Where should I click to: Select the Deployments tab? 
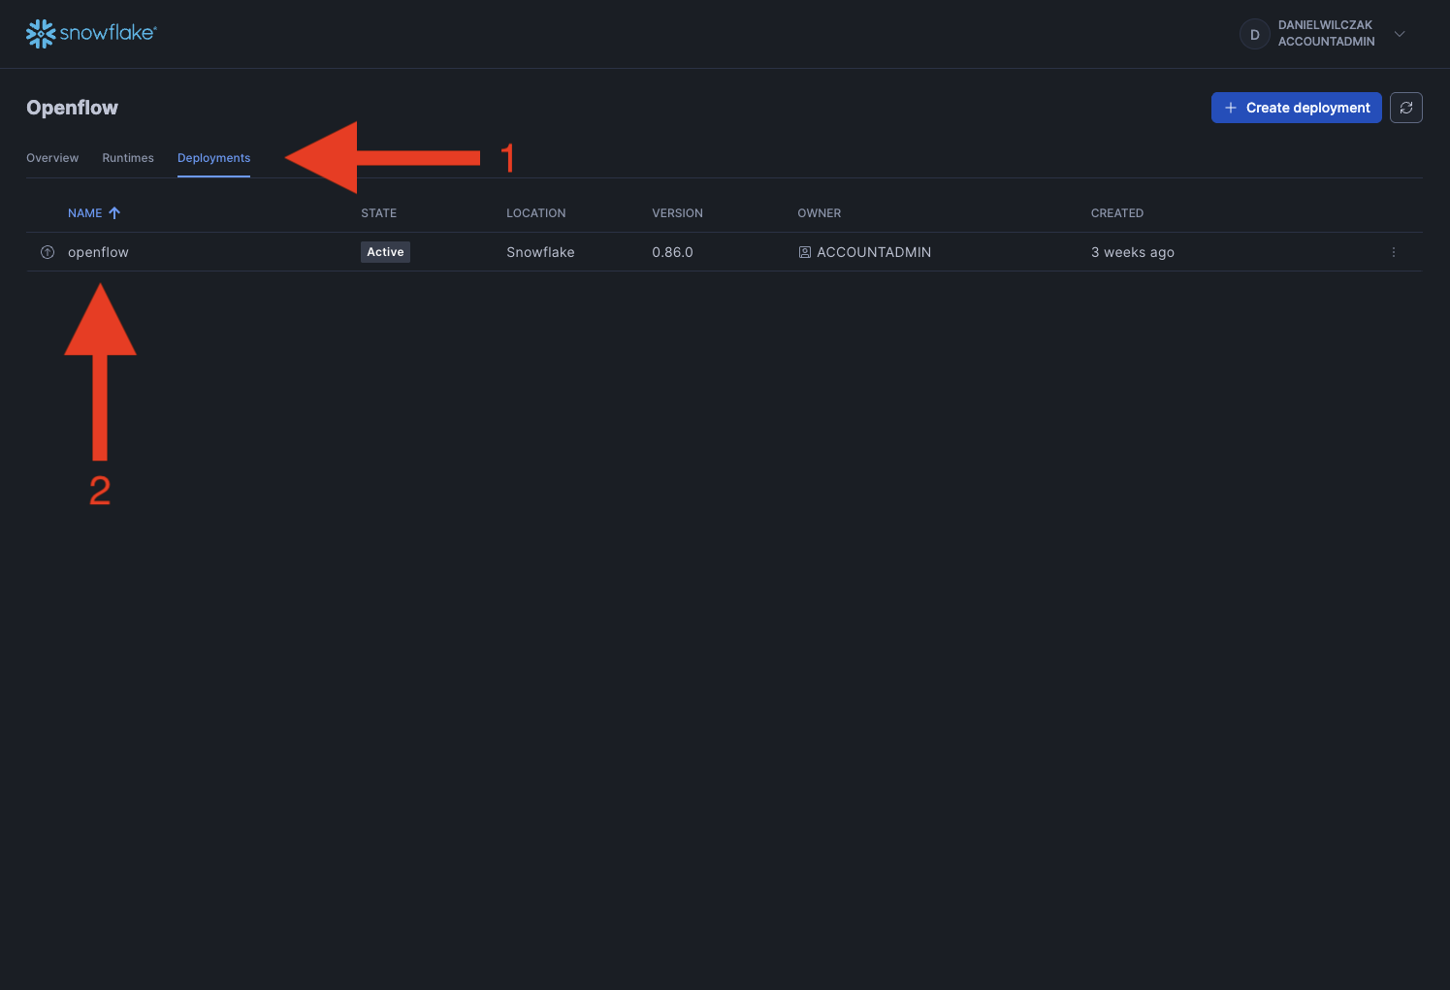pyautogui.click(x=213, y=158)
